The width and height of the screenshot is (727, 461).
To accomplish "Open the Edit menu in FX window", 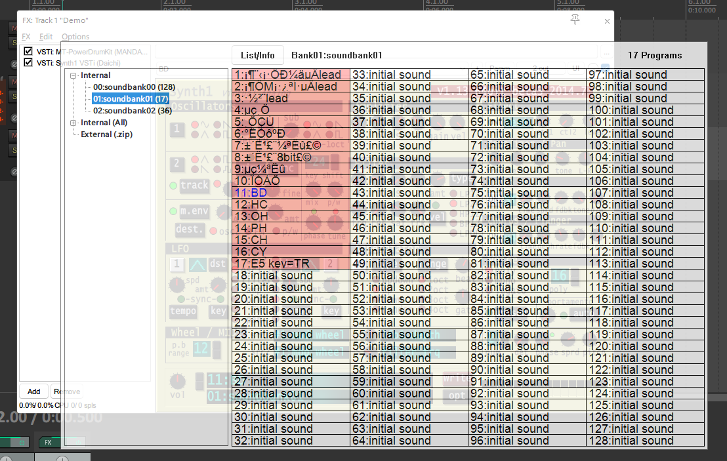I will click(x=46, y=37).
